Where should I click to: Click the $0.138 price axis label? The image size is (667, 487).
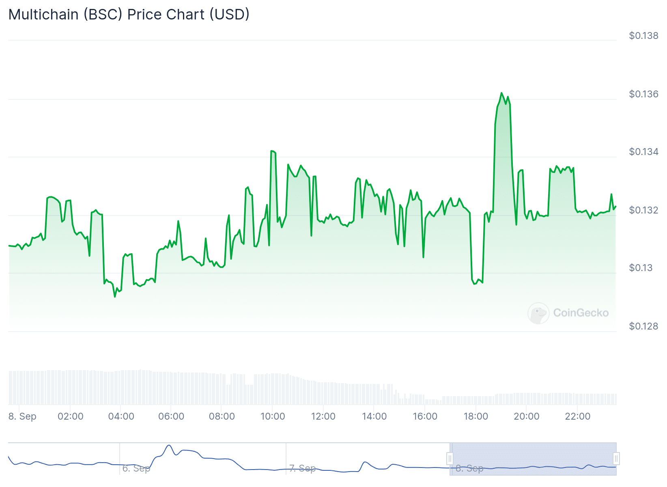[643, 36]
